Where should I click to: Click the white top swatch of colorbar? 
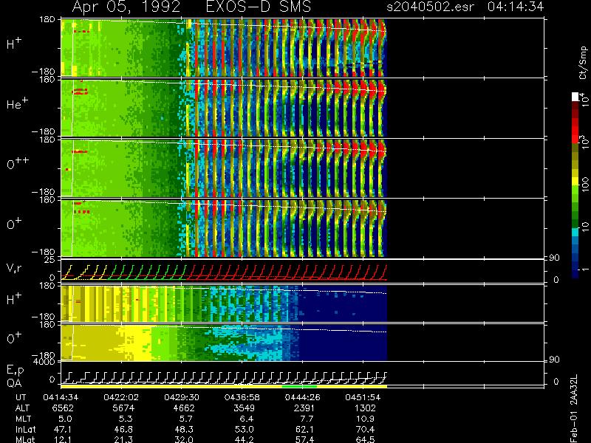click(x=575, y=97)
